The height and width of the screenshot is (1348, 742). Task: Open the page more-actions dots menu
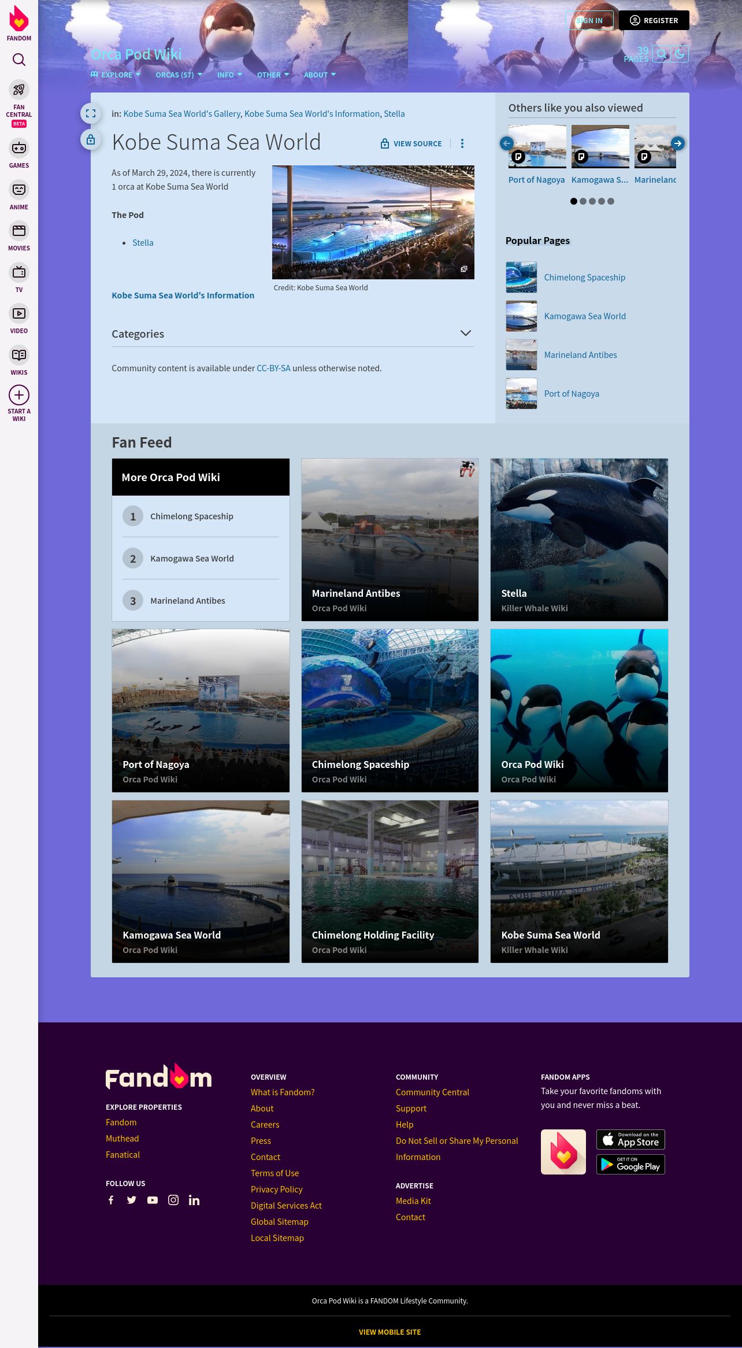(x=462, y=143)
